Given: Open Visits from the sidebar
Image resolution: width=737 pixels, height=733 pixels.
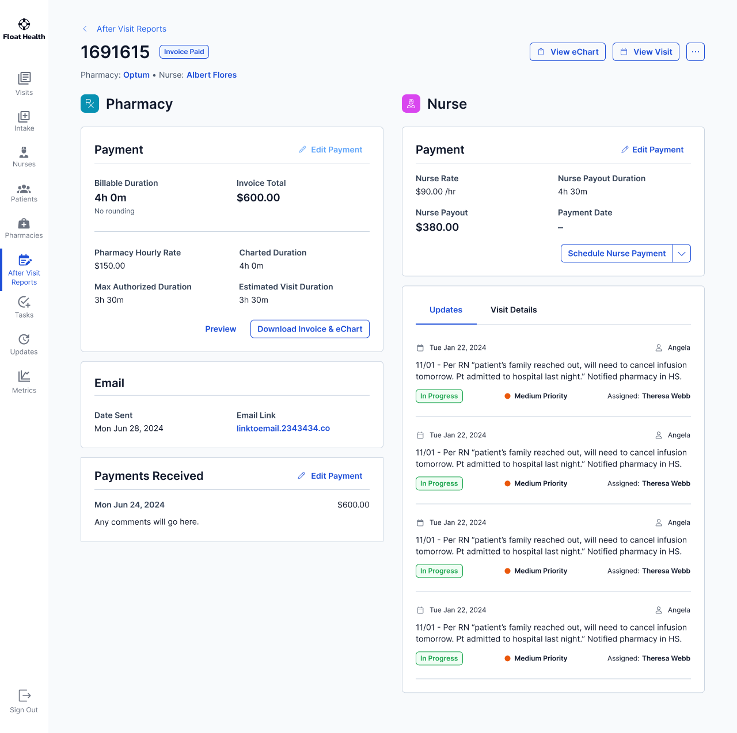Looking at the screenshot, I should tap(24, 78).
